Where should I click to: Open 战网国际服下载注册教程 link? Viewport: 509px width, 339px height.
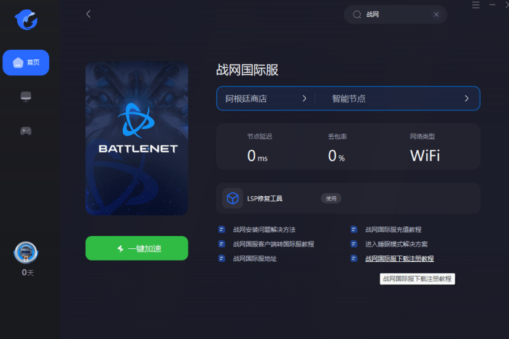pos(399,259)
